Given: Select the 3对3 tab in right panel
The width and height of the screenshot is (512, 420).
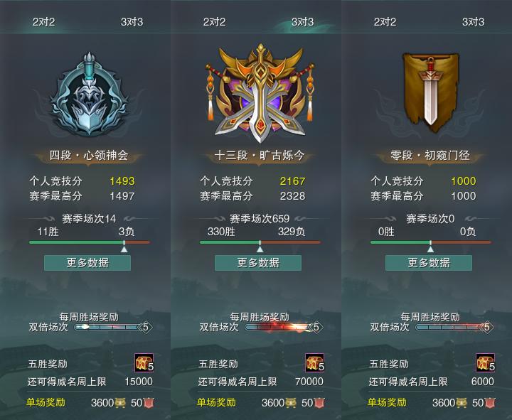Looking at the screenshot, I should pos(473,22).
